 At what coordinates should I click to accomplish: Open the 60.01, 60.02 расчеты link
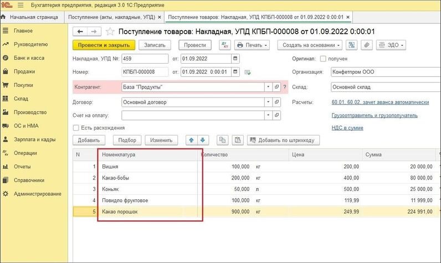380,102
